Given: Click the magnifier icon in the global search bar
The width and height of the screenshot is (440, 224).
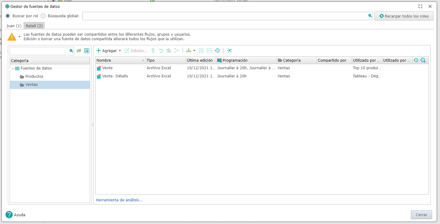Looking at the screenshot, I should (x=370, y=16).
